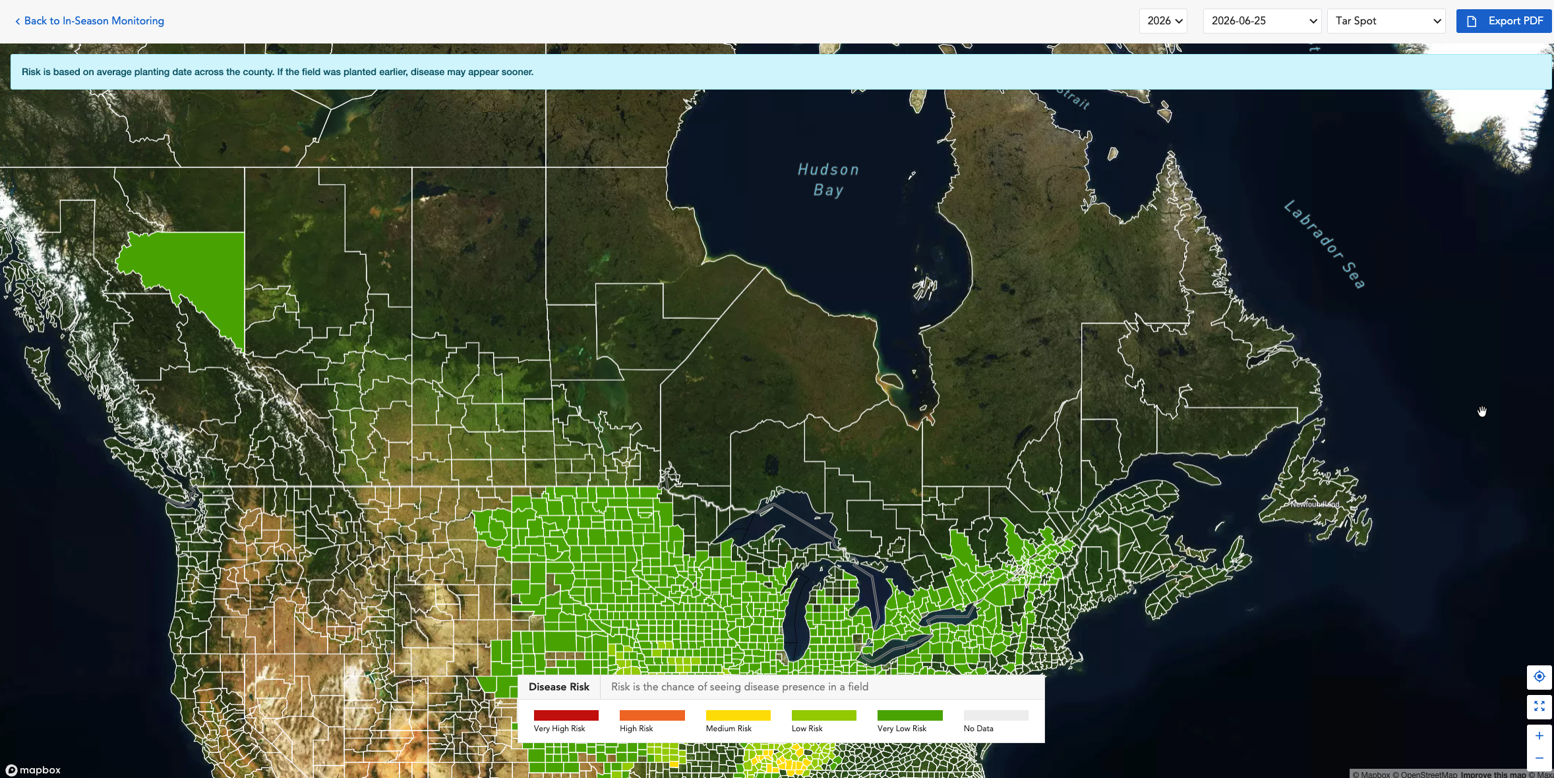This screenshot has height=778, width=1554.
Task: Open the Tar Spot disease dropdown
Action: click(1386, 21)
